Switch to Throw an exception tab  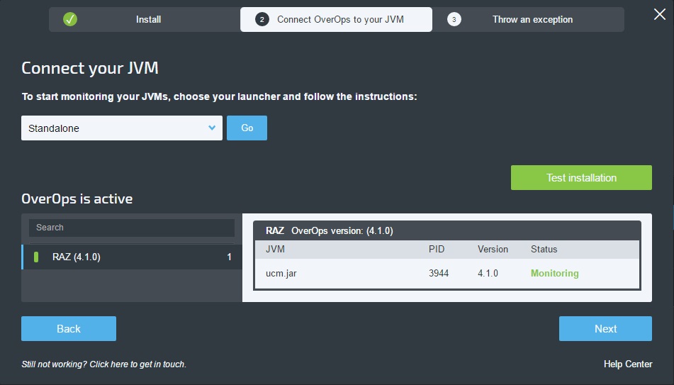point(528,19)
